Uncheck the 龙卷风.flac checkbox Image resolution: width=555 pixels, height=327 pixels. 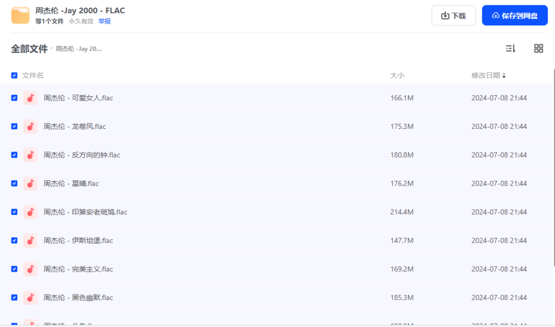click(14, 127)
